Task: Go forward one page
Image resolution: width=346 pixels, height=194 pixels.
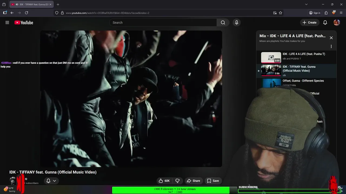Action: coord(19,13)
